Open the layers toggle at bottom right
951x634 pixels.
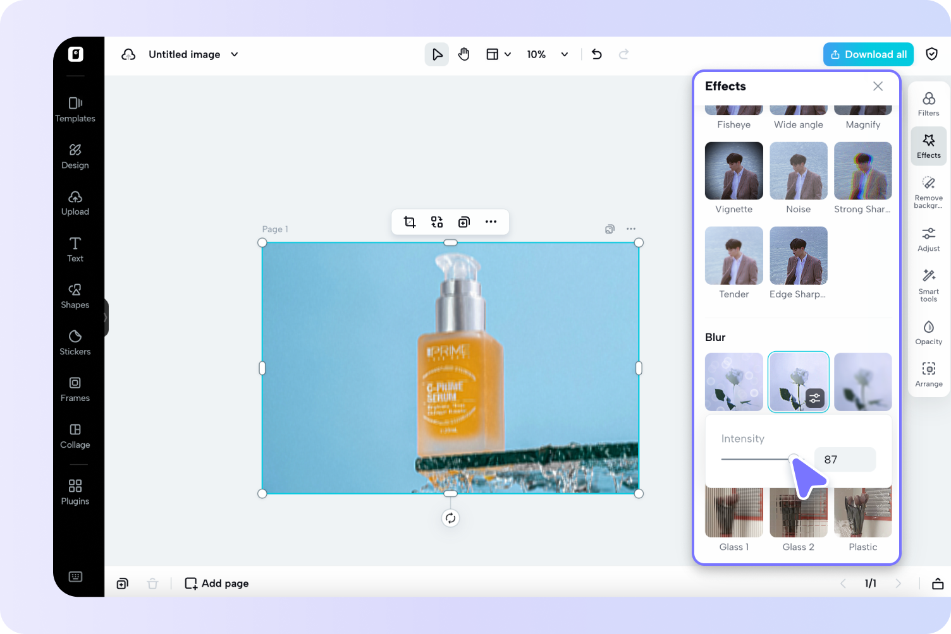938,583
